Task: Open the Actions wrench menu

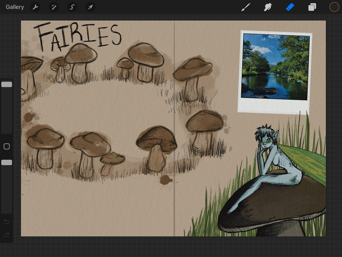Action: (x=35, y=7)
